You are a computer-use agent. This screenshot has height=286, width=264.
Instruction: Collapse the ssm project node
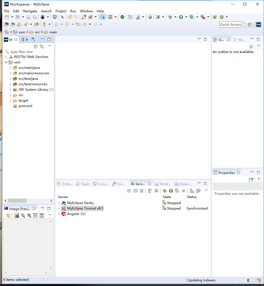point(6,62)
